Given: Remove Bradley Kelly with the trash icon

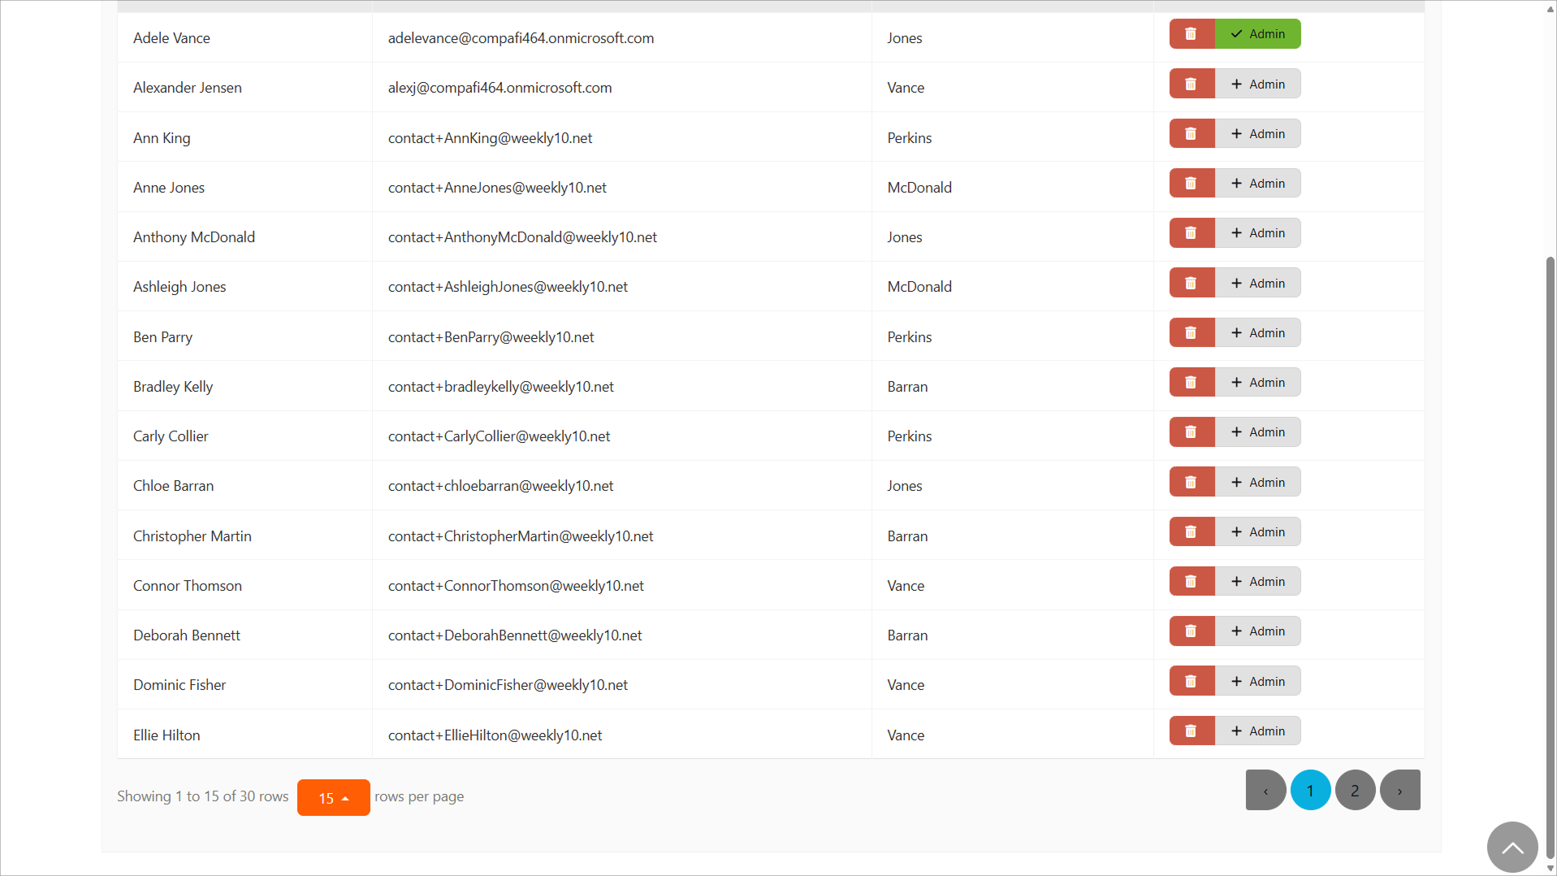Looking at the screenshot, I should click(x=1192, y=382).
